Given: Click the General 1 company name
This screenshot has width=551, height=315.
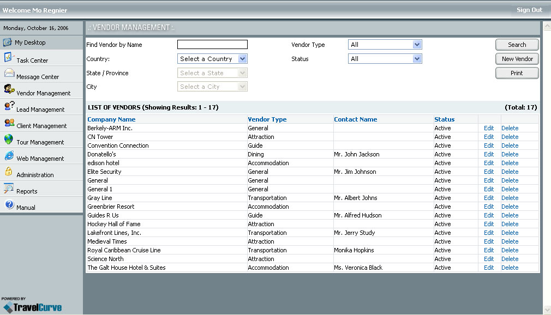Looking at the screenshot, I should 100,189.
